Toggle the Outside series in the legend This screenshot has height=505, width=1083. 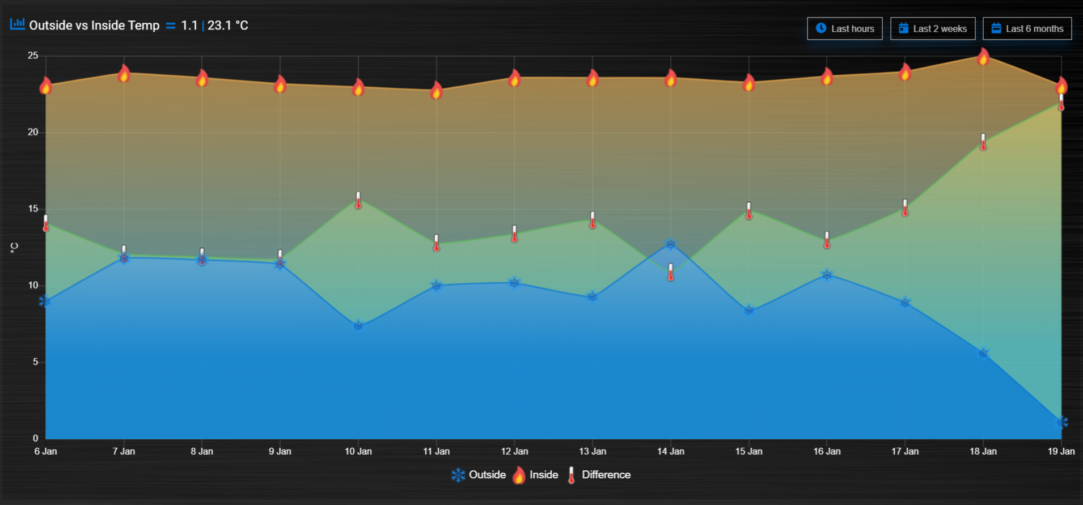[x=478, y=475]
